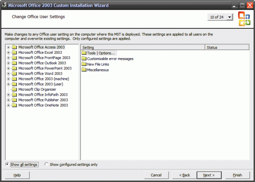255x182 pixels.
Task: Expand the Microsoft Office InfoPath 2003 node
Action: click(8, 95)
